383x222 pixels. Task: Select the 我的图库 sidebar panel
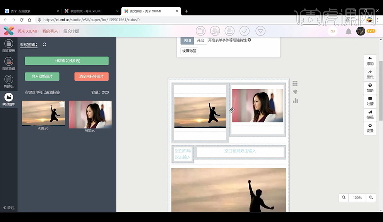click(x=9, y=100)
